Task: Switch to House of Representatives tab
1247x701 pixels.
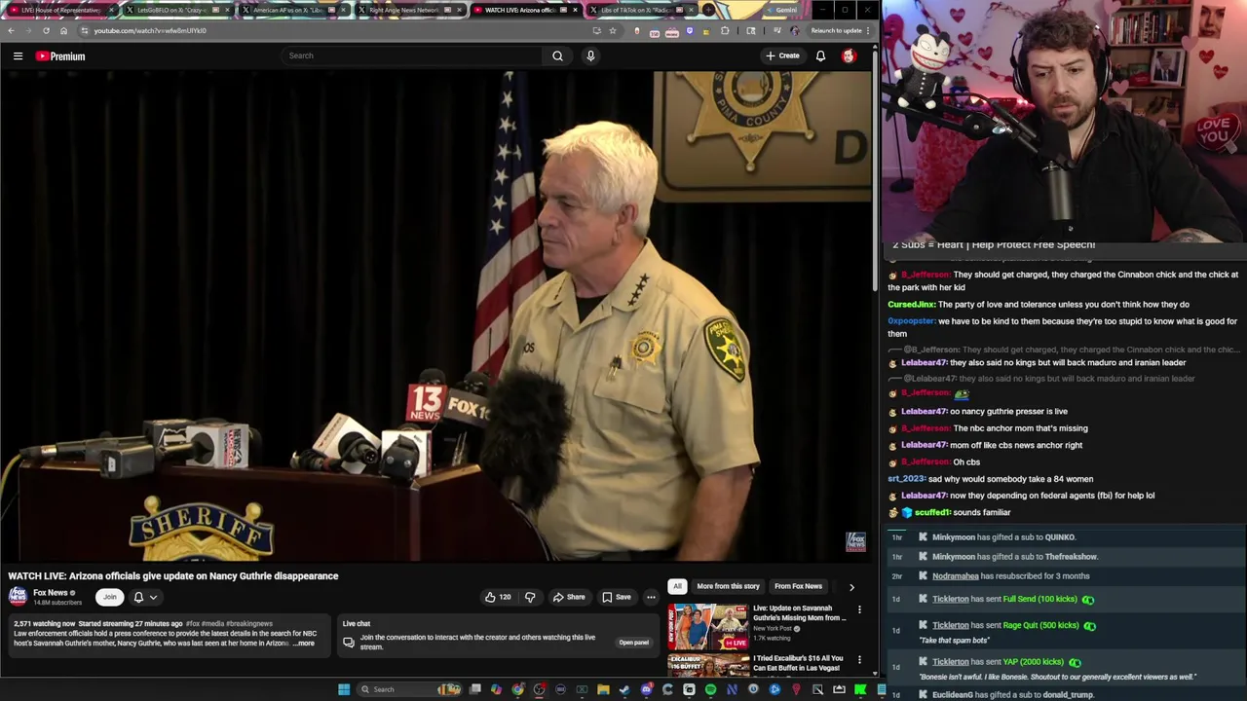Action: 61,10
